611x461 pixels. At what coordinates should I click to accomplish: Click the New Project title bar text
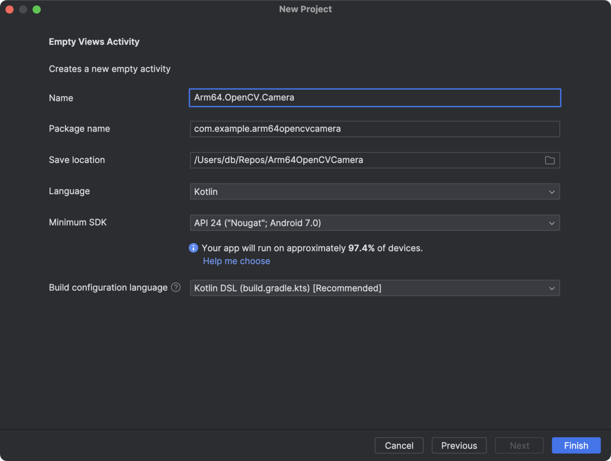click(305, 9)
